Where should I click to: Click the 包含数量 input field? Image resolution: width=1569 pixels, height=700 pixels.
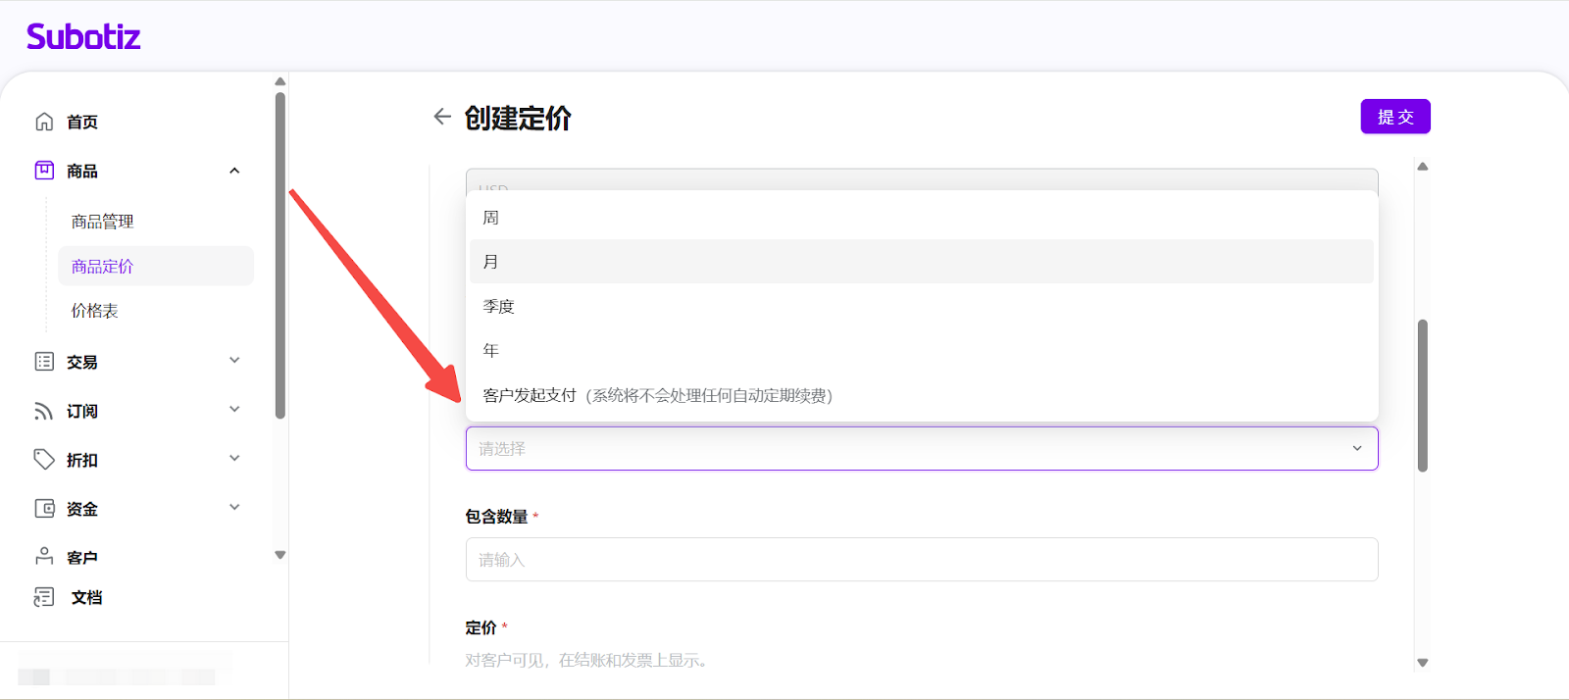(921, 560)
